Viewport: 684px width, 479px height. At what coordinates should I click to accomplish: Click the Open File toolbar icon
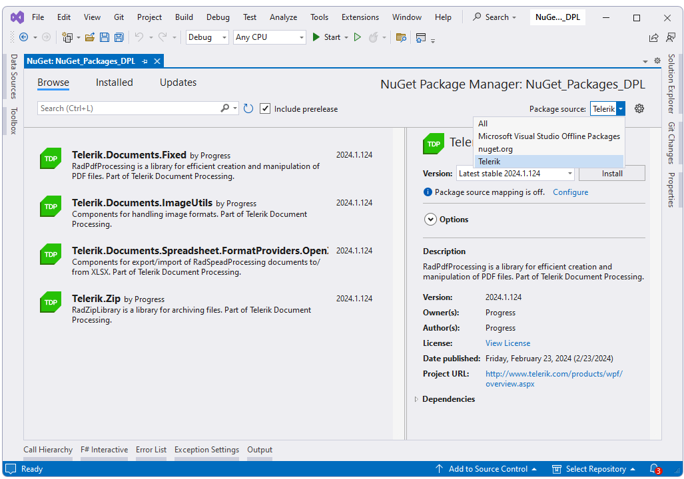90,37
